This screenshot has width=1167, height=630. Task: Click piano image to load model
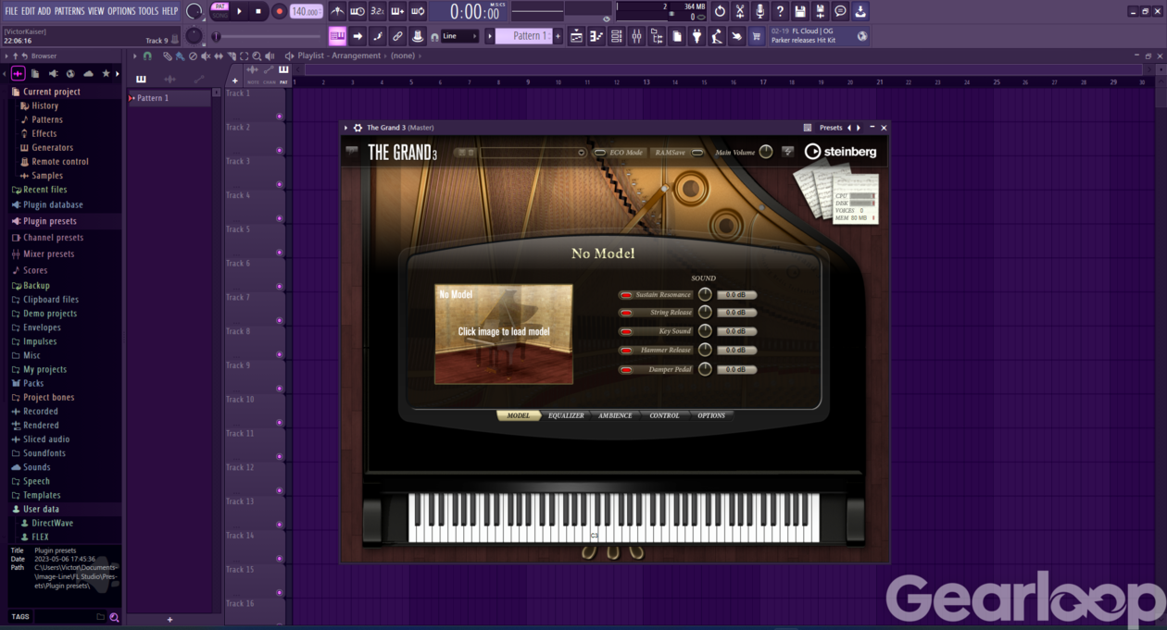coord(504,333)
